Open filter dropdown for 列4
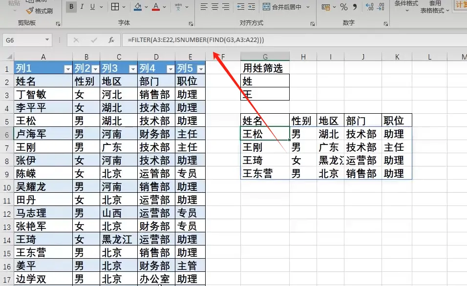 pos(170,69)
